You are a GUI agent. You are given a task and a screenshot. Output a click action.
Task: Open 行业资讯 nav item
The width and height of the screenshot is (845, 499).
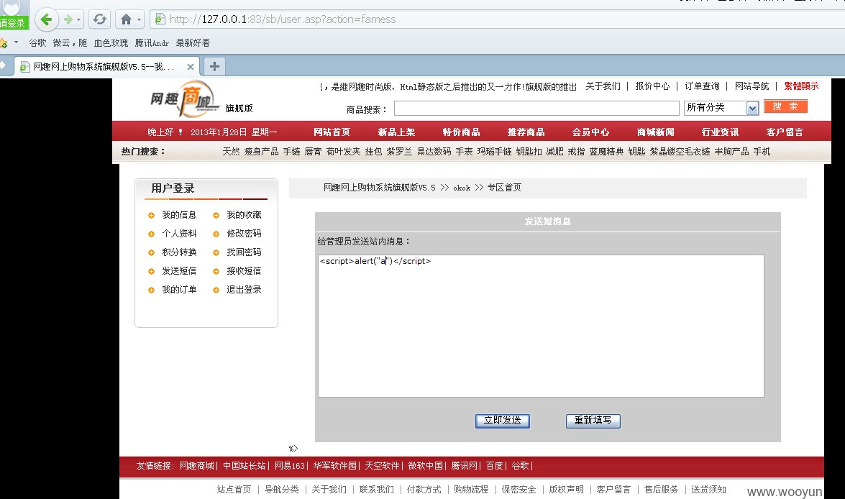click(719, 132)
